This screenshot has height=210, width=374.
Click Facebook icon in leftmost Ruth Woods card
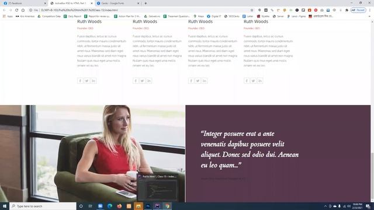point(80,81)
